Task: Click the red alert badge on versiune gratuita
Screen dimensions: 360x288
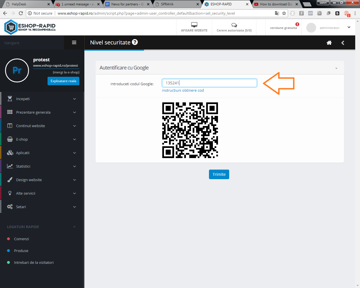Action: click(297, 24)
